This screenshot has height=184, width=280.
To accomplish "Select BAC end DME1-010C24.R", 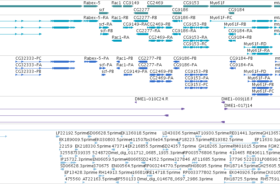I will [151, 99].
